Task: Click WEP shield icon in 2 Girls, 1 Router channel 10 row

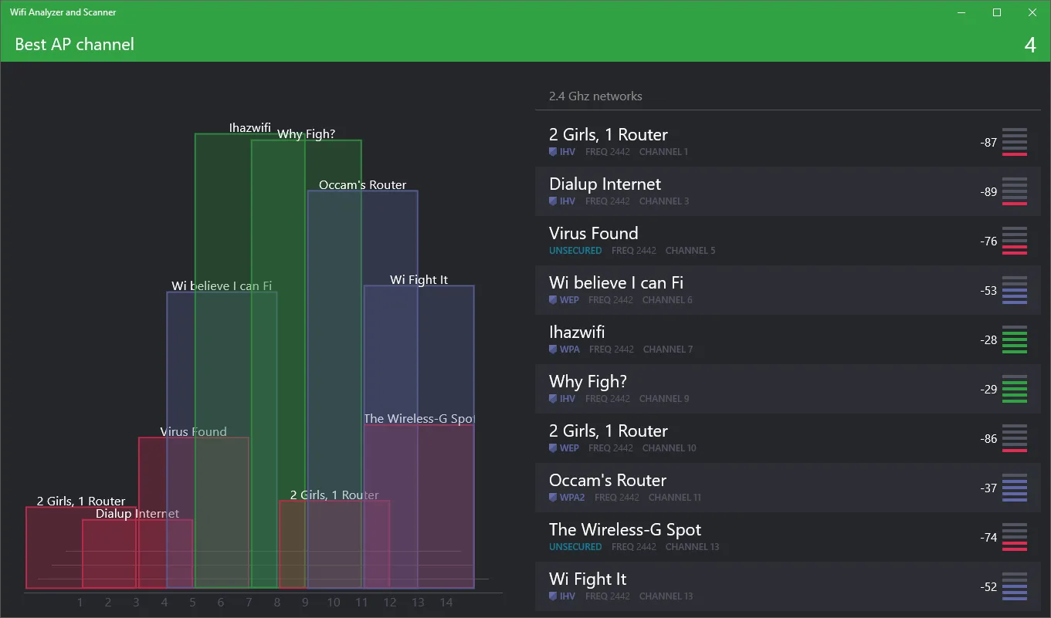Action: [553, 448]
